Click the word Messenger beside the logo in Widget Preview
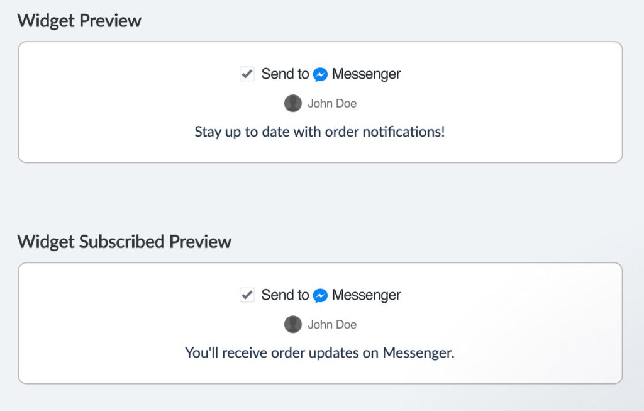The image size is (644, 411). point(366,74)
